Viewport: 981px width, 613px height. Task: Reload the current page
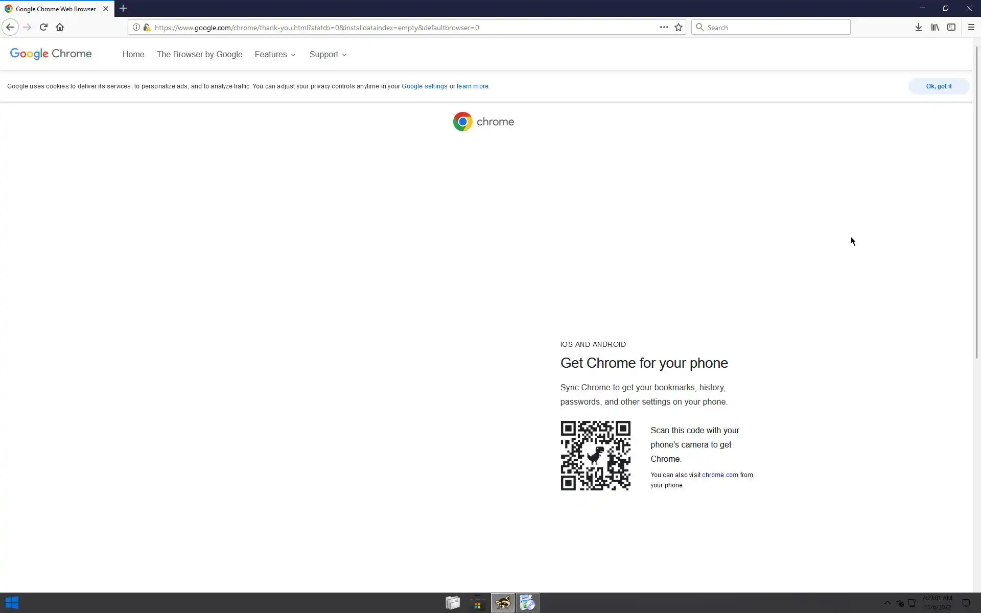43,28
